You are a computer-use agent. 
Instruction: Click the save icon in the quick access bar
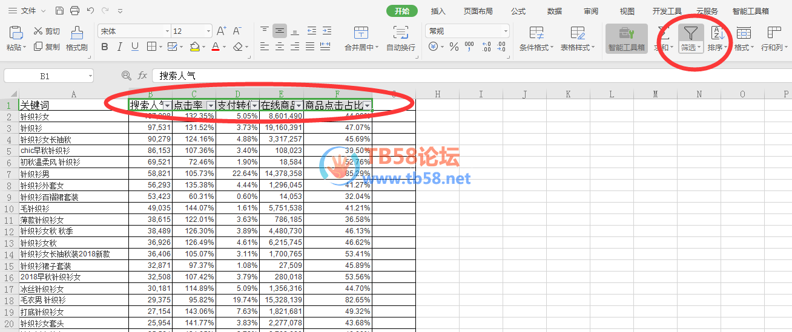59,11
